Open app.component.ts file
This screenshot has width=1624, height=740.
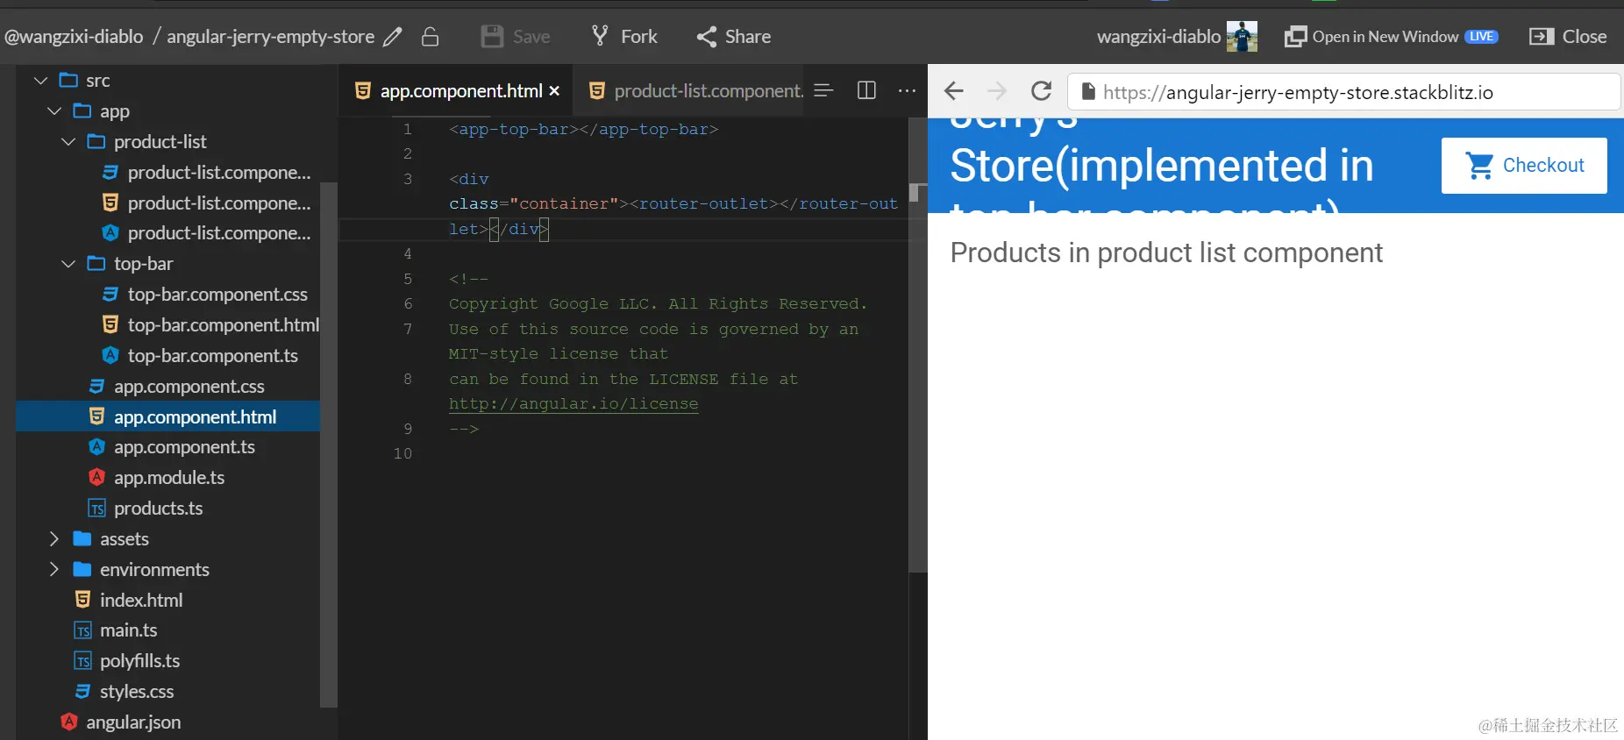[x=184, y=447]
